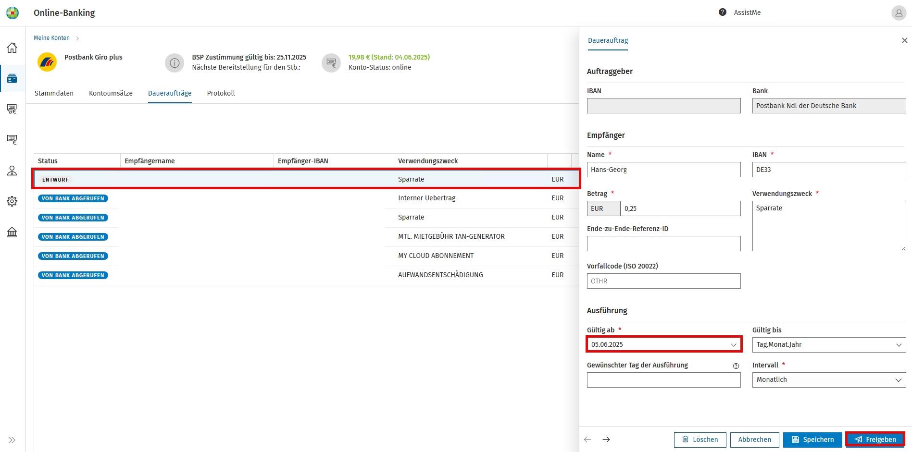This screenshot has height=452, width=912.
Task: Click the Verwendungszweck text area
Action: coord(829,226)
